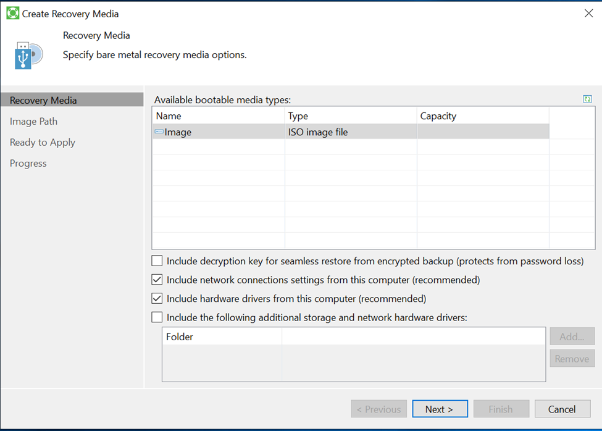Image resolution: width=602 pixels, height=431 pixels.
Task: Go to the Recovery Media step
Action: click(43, 100)
